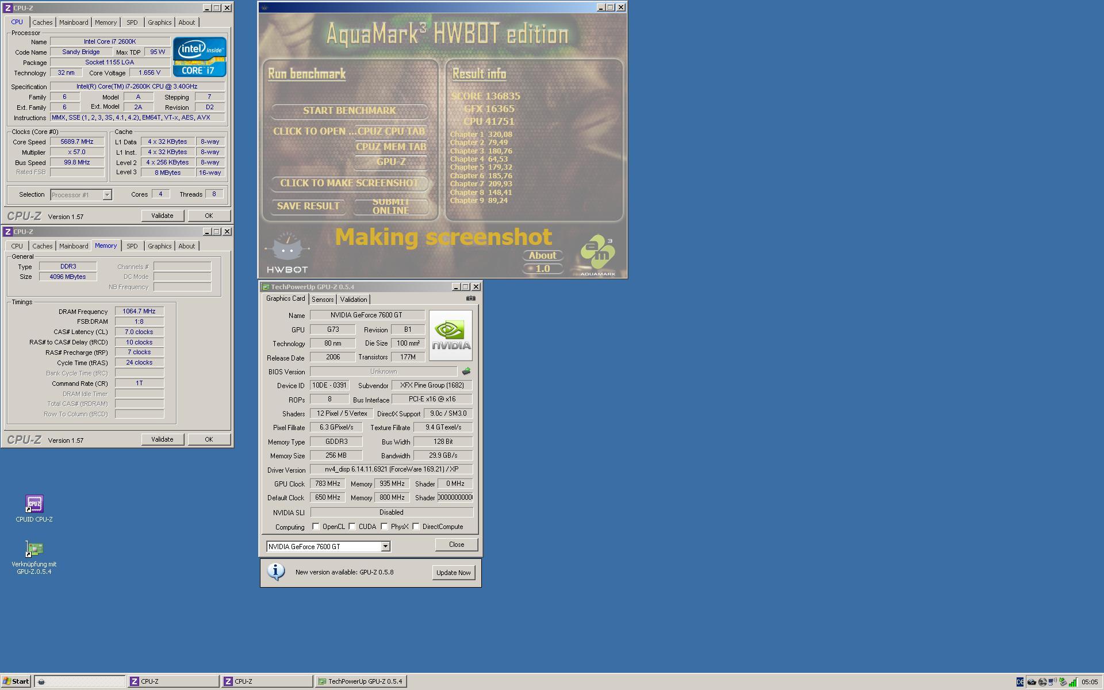Click the info icon in GPU-Z update notice
Image resolution: width=1104 pixels, height=690 pixels.
pyautogui.click(x=276, y=572)
